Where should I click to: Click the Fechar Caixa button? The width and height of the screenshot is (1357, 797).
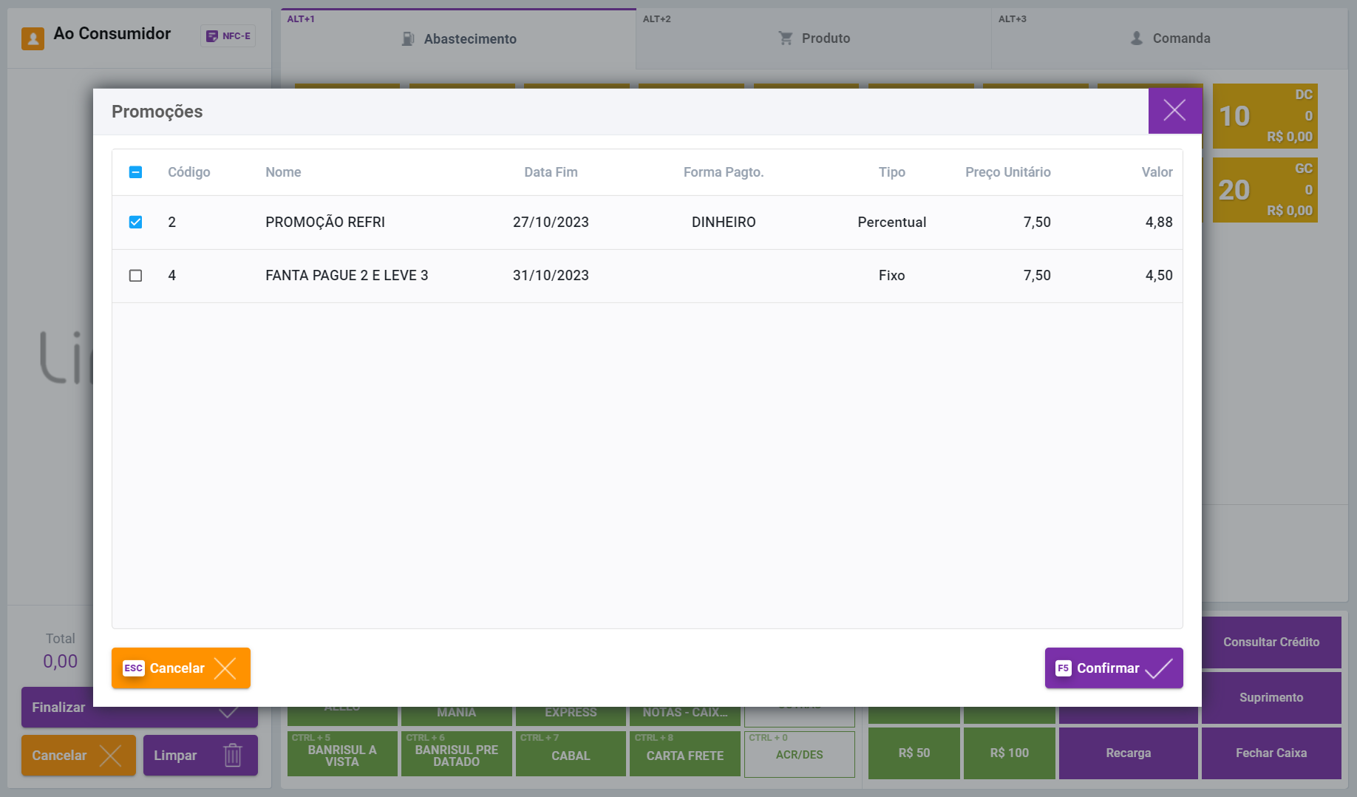(x=1271, y=753)
